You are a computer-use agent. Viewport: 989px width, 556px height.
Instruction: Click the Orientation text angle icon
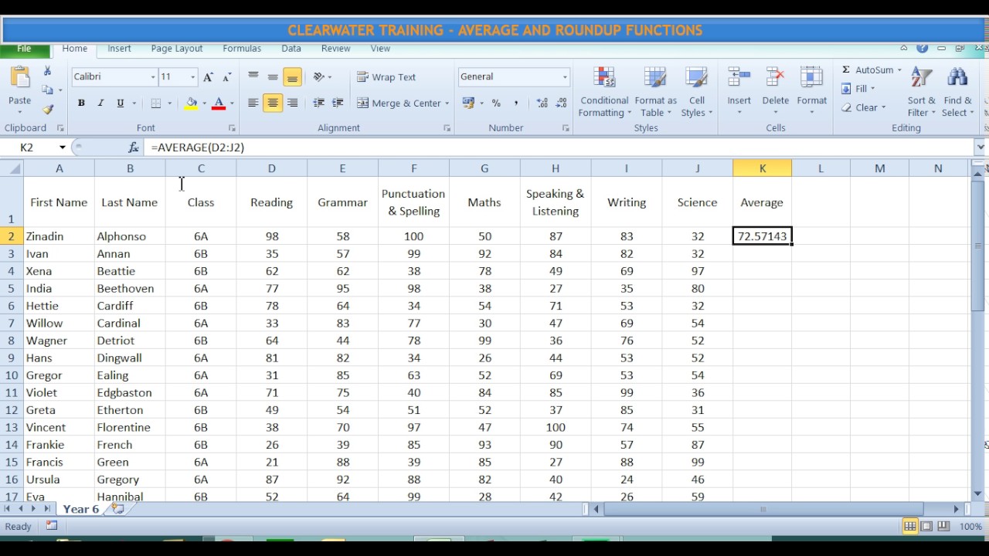coord(318,76)
